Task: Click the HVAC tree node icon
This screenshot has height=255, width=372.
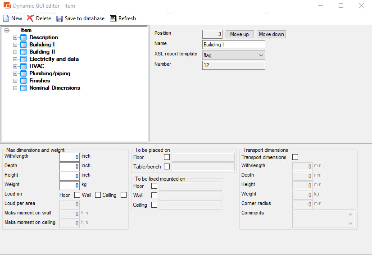Action: (24, 66)
